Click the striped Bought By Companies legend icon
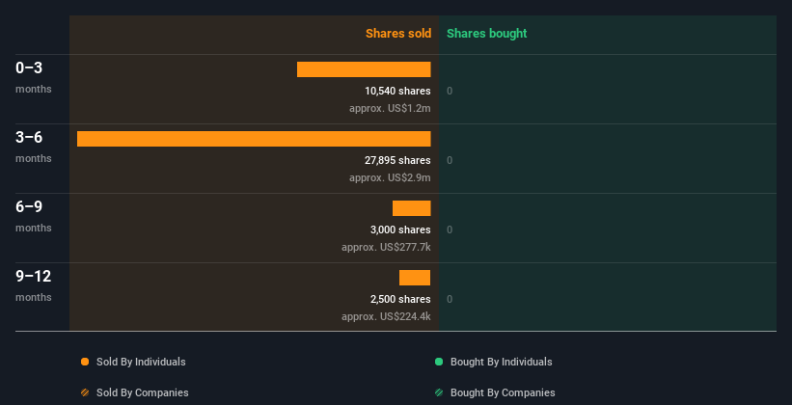 439,392
